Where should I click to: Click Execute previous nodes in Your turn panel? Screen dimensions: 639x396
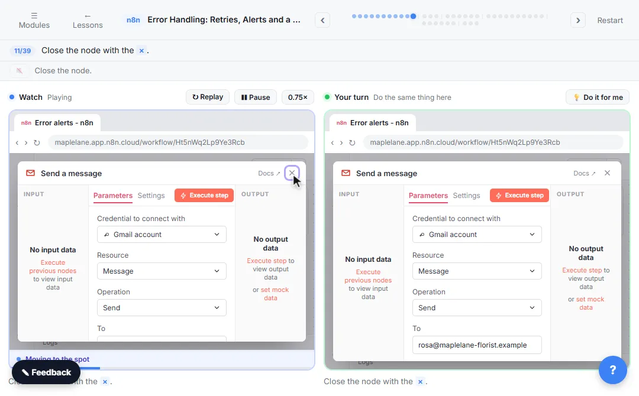coord(368,276)
